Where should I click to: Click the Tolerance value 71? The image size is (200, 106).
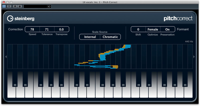click(x=47, y=29)
